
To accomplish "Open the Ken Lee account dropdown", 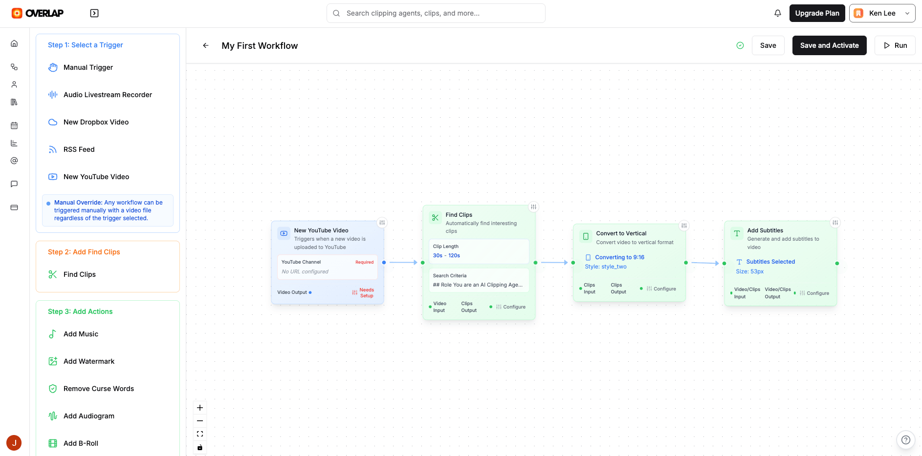I will (x=882, y=13).
